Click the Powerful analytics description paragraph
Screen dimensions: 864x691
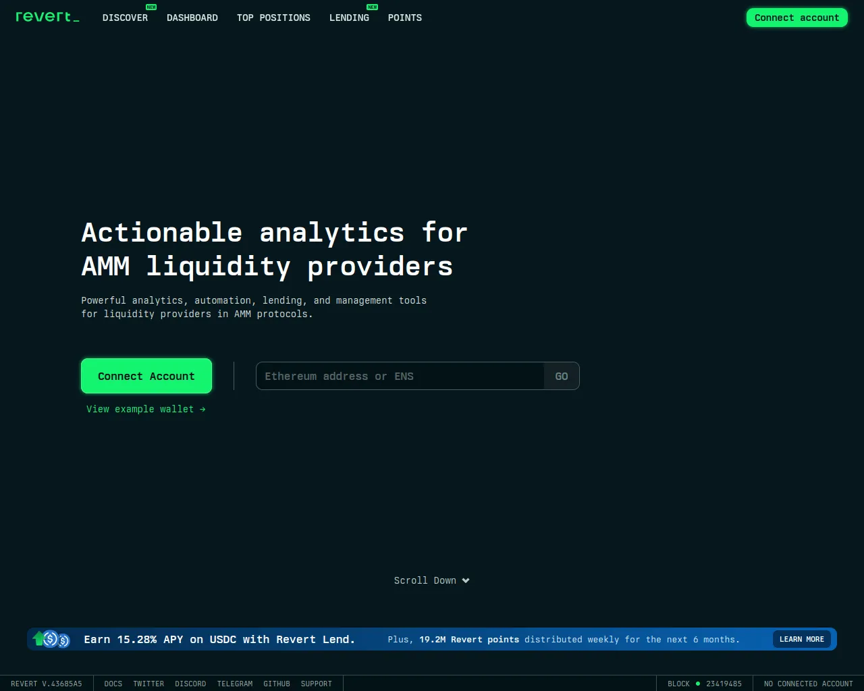254,307
